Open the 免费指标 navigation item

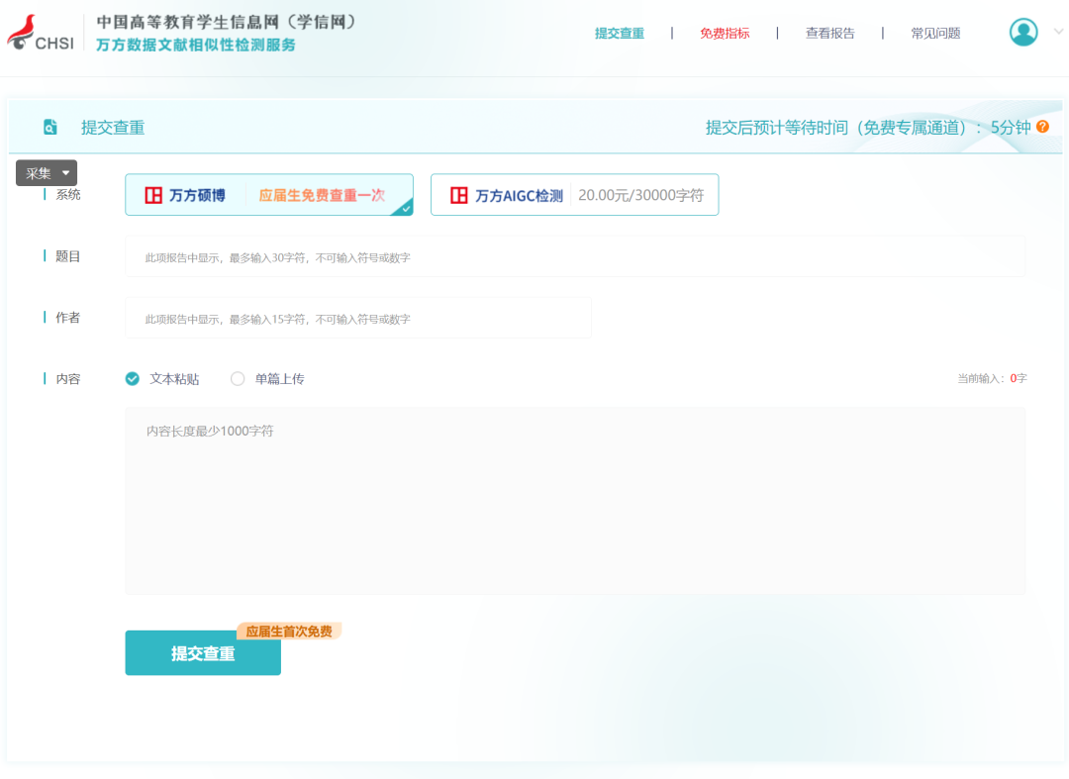click(x=725, y=34)
